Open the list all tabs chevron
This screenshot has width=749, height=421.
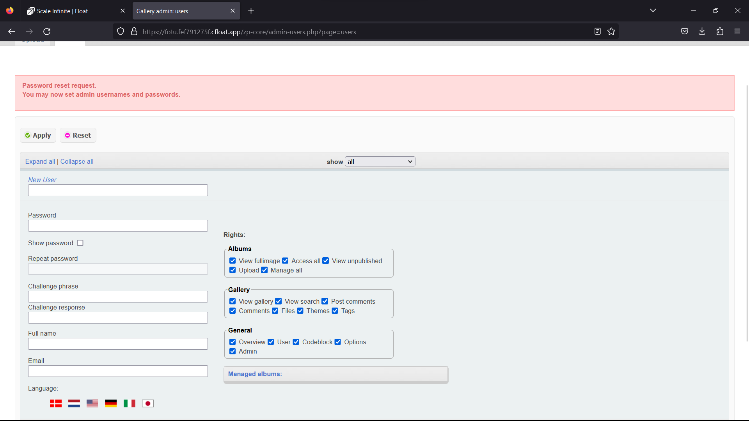(653, 11)
